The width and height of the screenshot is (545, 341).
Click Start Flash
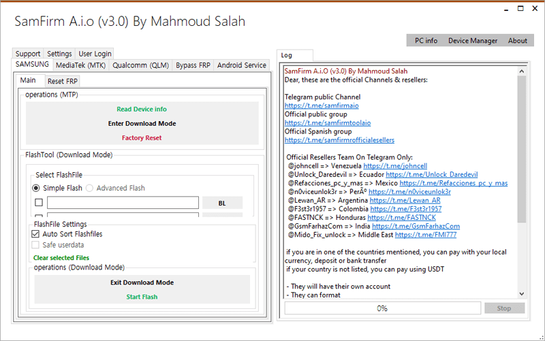(142, 297)
